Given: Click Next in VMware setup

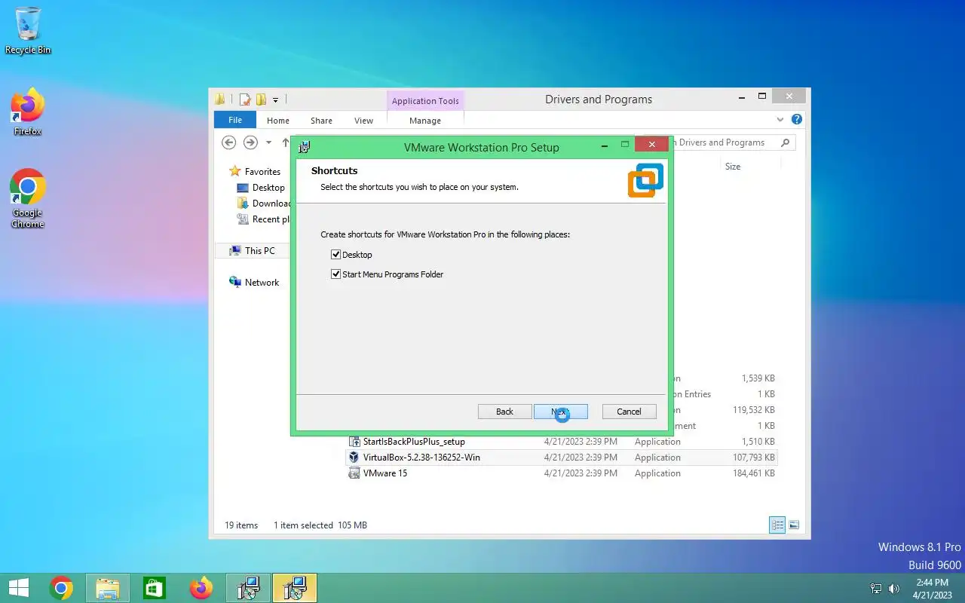Looking at the screenshot, I should pos(560,412).
